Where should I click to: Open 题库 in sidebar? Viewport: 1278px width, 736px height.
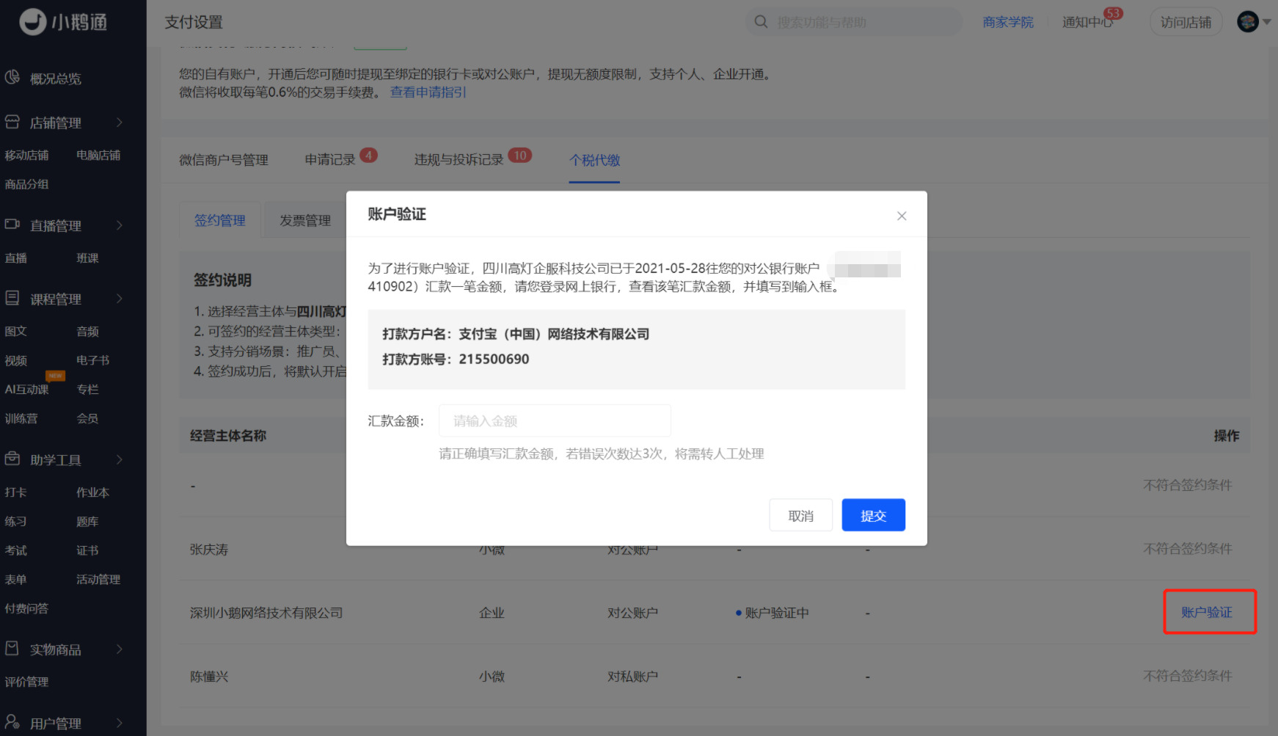pyautogui.click(x=87, y=522)
